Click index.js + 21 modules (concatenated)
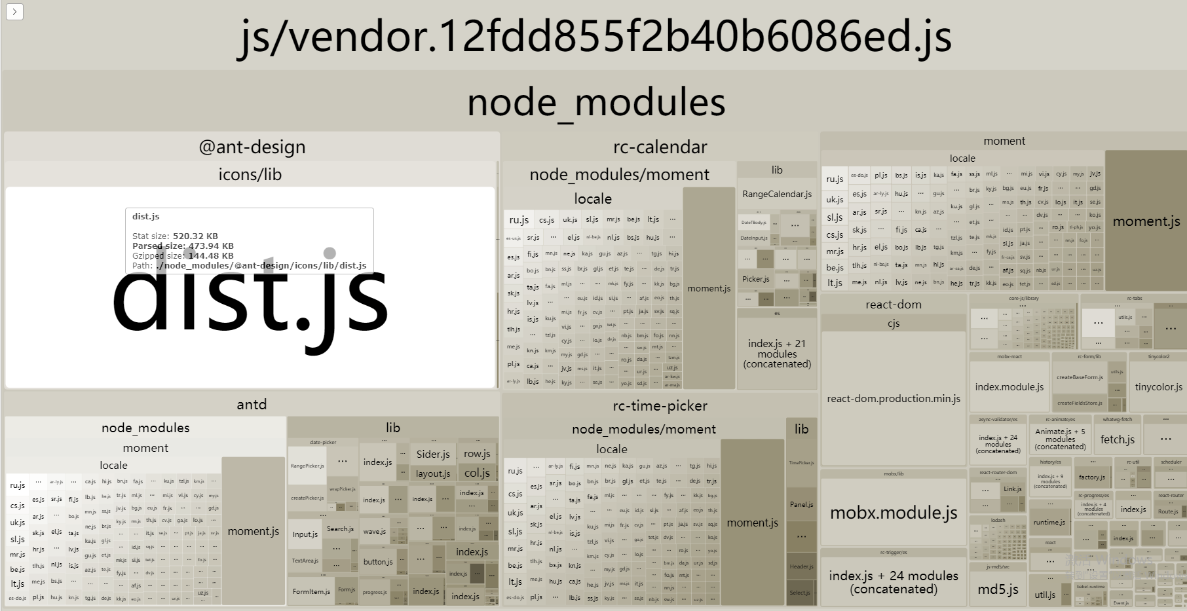This screenshot has width=1187, height=611. point(777,354)
